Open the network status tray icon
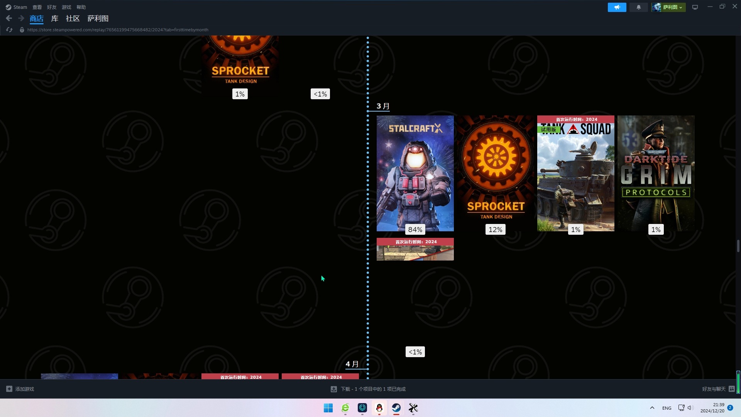Image resolution: width=741 pixels, height=417 pixels. (681, 408)
